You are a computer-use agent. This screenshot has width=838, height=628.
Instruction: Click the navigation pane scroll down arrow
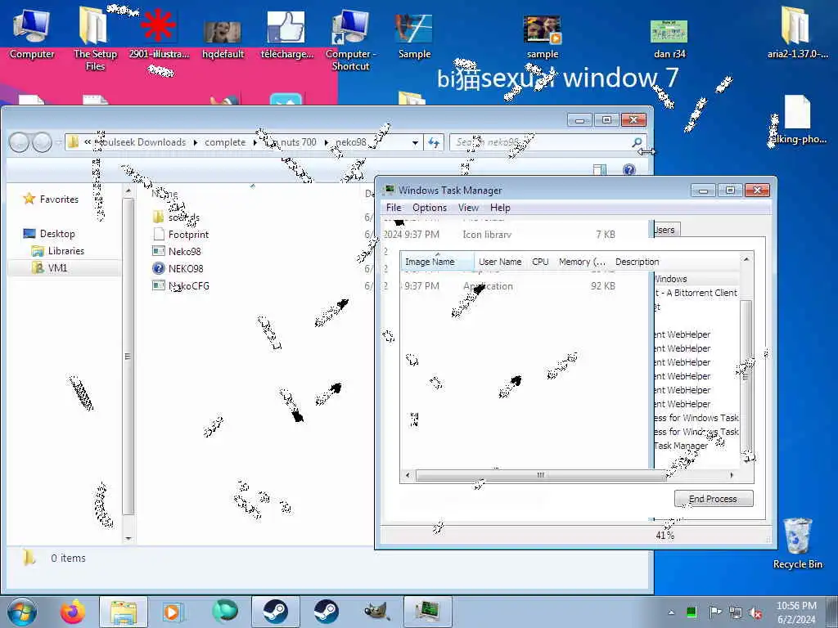(128, 538)
